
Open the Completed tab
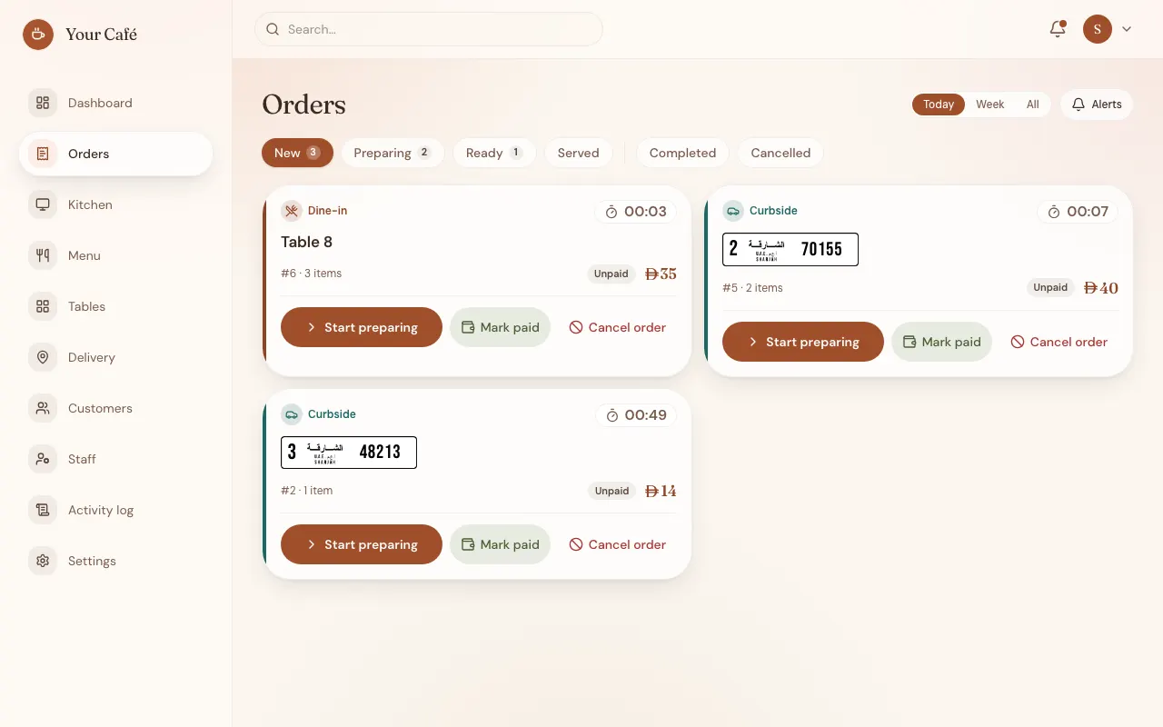tap(682, 153)
